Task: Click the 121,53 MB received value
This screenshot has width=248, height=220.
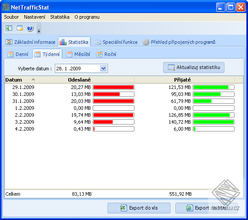Action: (x=180, y=87)
